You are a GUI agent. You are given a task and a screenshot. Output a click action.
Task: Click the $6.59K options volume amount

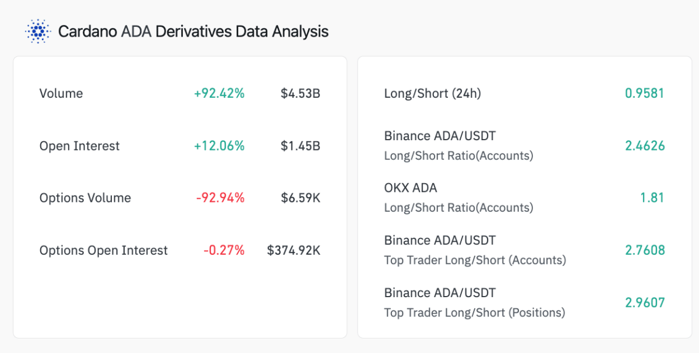point(300,198)
